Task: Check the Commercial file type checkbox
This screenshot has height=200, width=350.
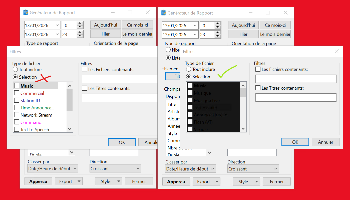Action: (17, 93)
